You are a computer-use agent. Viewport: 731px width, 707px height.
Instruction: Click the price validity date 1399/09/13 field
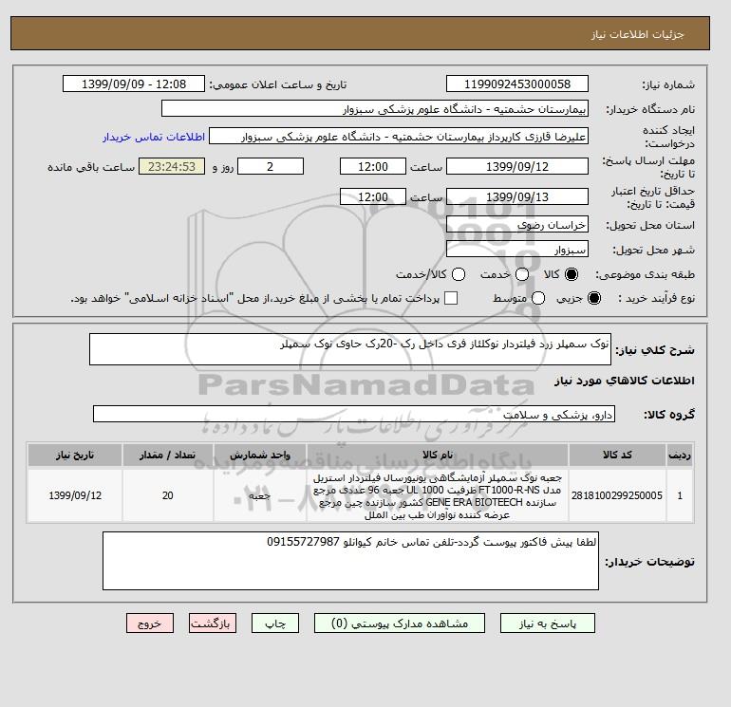click(x=517, y=196)
